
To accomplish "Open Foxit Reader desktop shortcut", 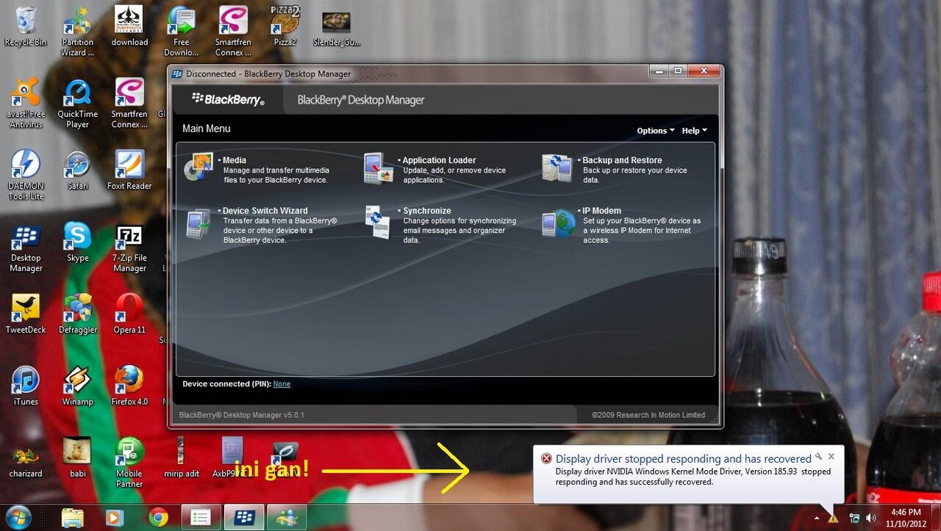I will (x=129, y=170).
